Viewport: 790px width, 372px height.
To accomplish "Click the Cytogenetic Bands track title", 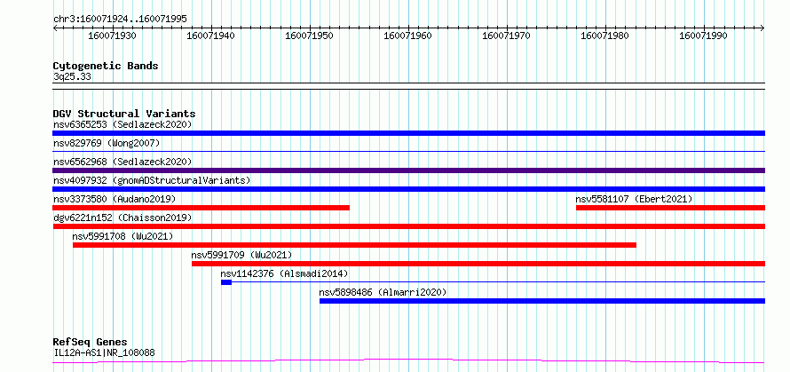I will click(106, 66).
